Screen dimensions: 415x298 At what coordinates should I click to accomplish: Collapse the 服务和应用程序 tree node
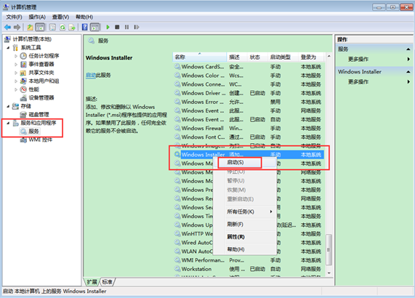point(8,123)
